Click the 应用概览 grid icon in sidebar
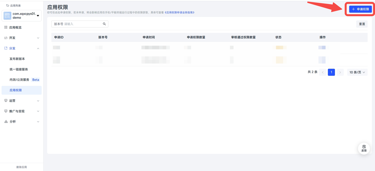 [x=6, y=27]
